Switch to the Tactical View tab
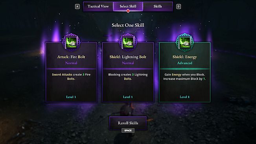256x144 pixels. [98, 6]
